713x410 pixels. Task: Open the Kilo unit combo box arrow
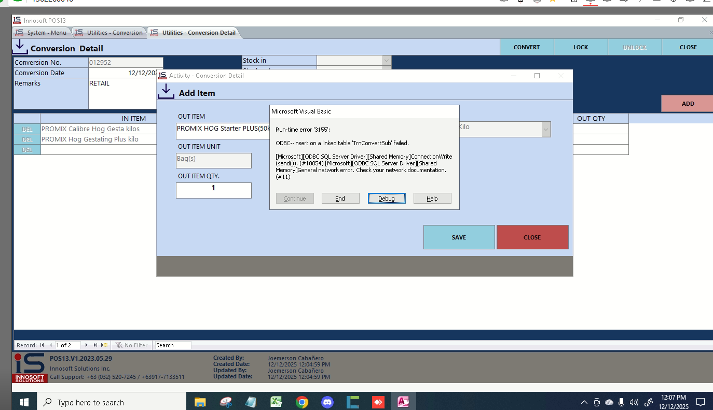pos(545,130)
